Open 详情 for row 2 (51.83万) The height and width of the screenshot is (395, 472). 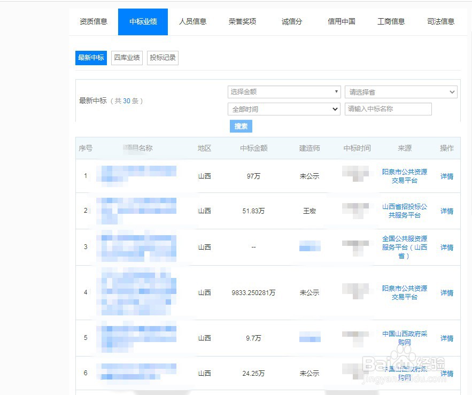point(447,211)
